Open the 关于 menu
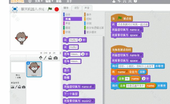Image resolution: width=170 pixels, height=104 pixels. pos(69,1)
